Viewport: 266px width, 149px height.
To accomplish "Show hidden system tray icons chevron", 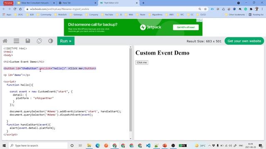I will point(209,145).
